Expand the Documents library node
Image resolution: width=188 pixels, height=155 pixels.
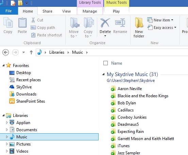point(7,130)
